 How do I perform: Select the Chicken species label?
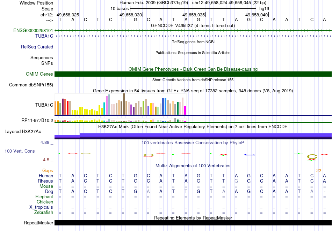pyautogui.click(x=45, y=202)
